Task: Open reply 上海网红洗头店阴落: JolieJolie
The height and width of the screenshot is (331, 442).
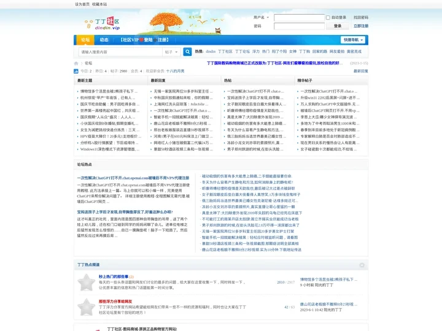Action: (x=181, y=104)
